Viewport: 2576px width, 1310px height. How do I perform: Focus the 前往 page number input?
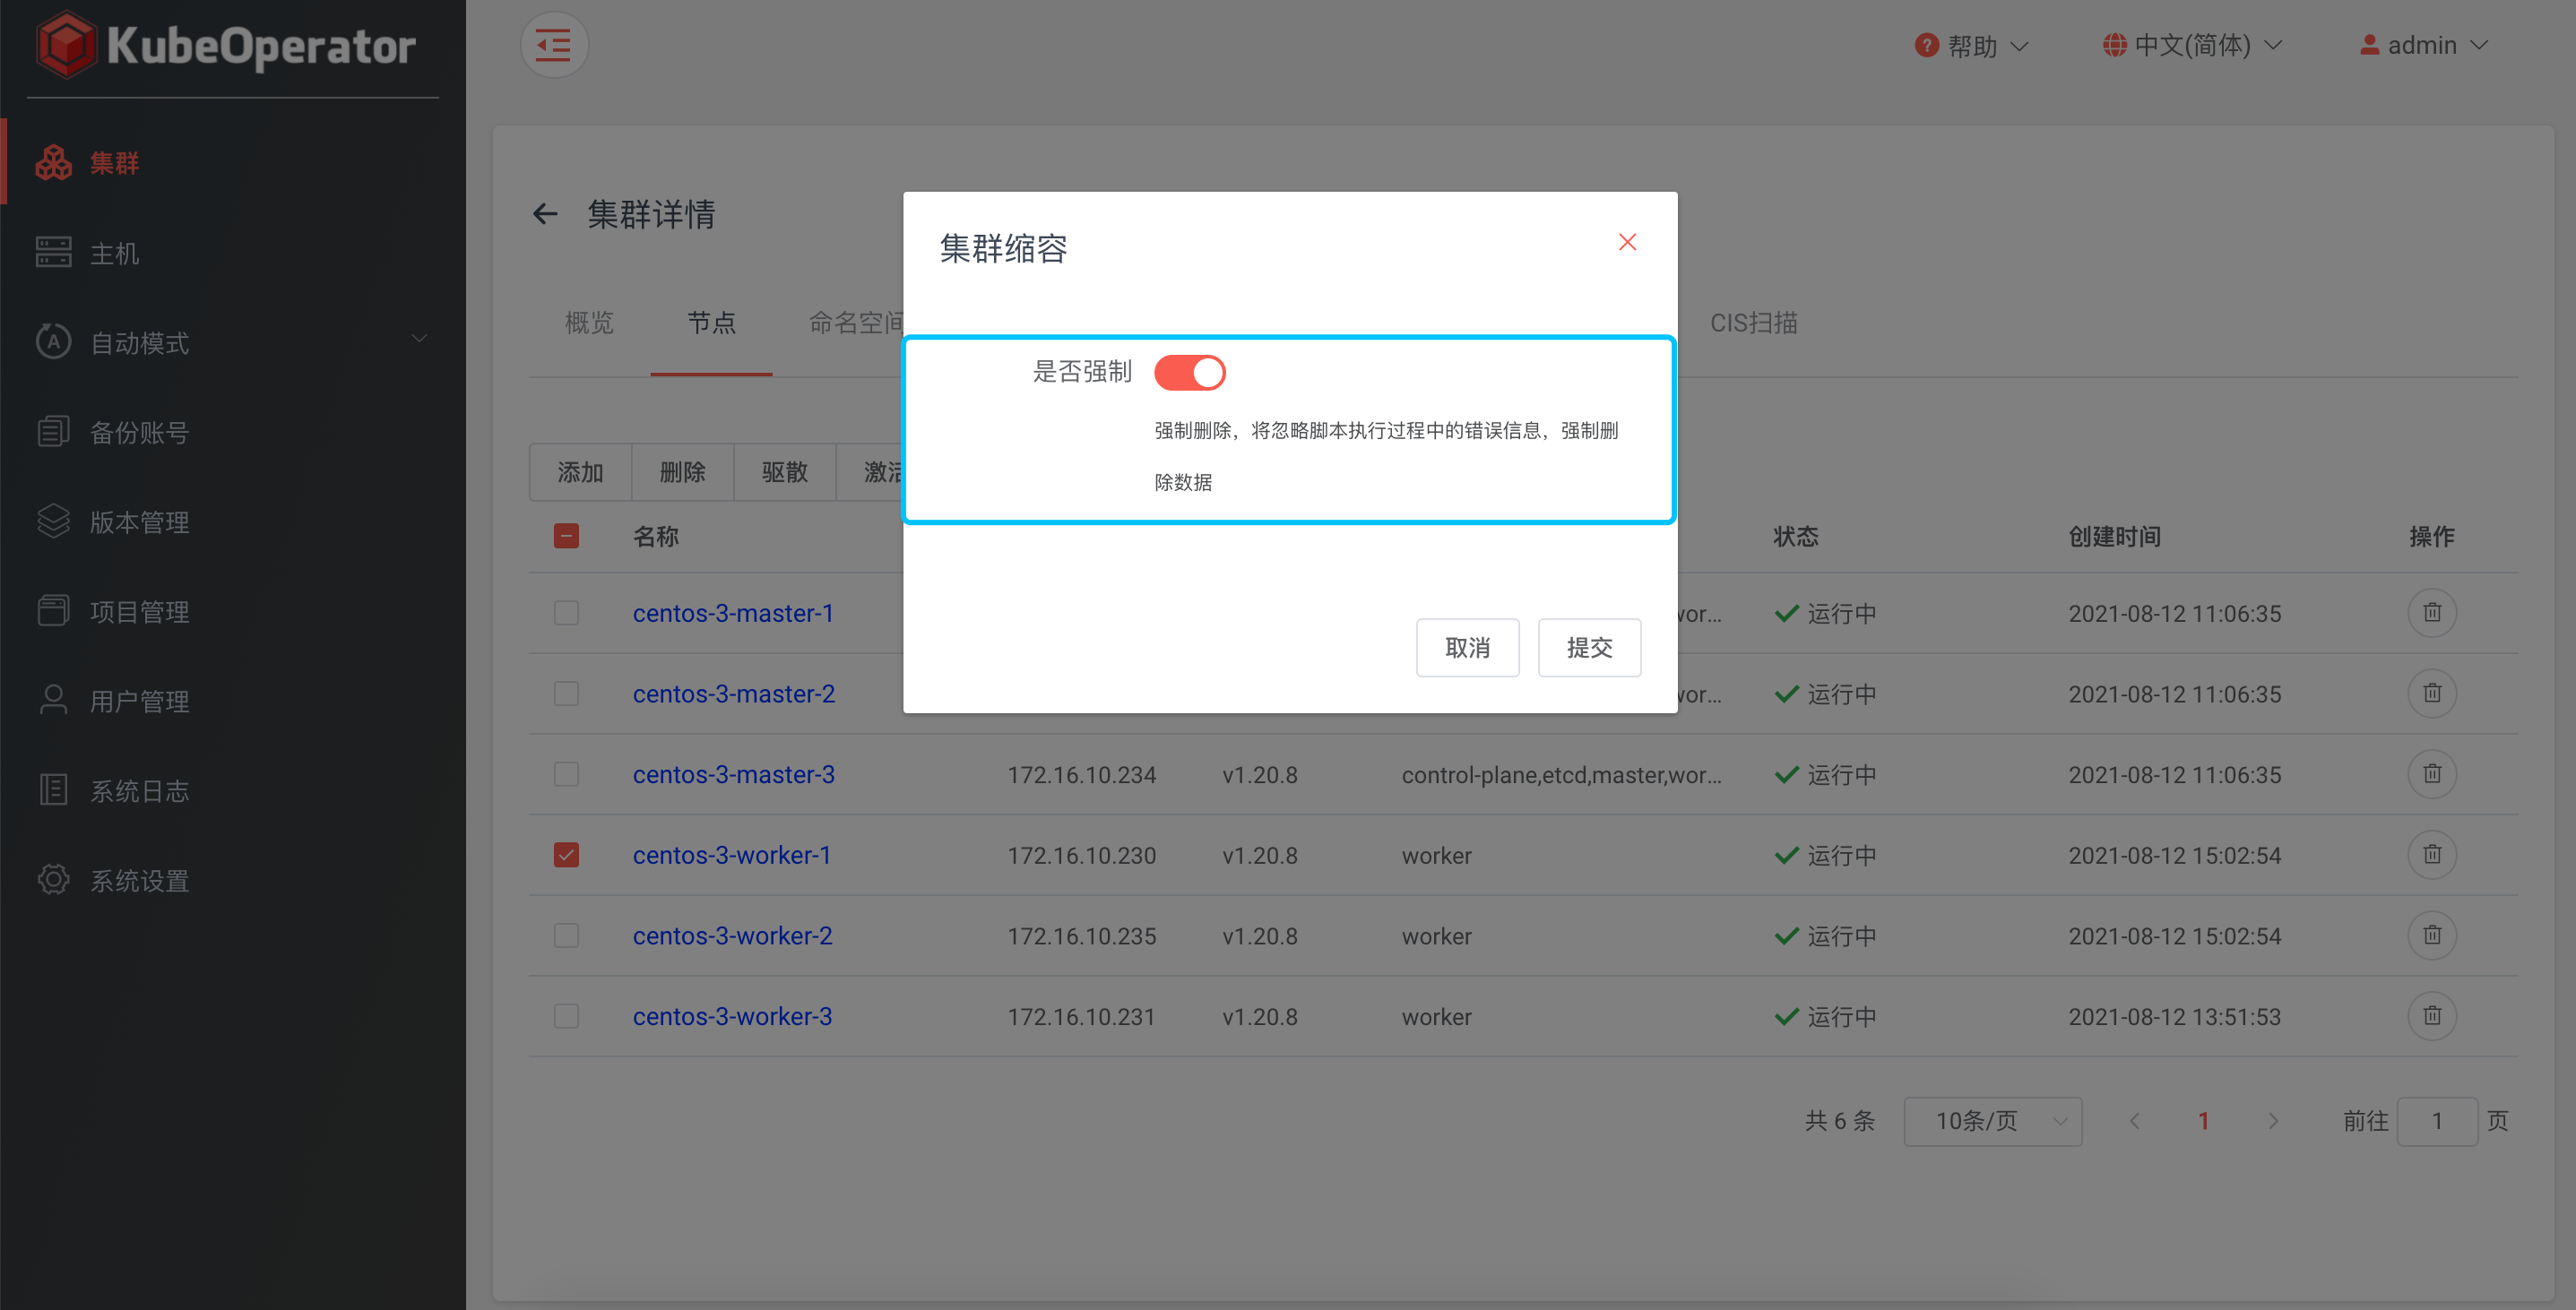click(x=2437, y=1121)
